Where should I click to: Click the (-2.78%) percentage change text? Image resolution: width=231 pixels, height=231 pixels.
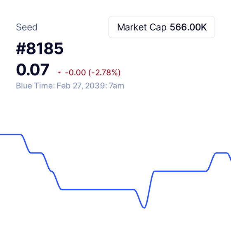(104, 73)
